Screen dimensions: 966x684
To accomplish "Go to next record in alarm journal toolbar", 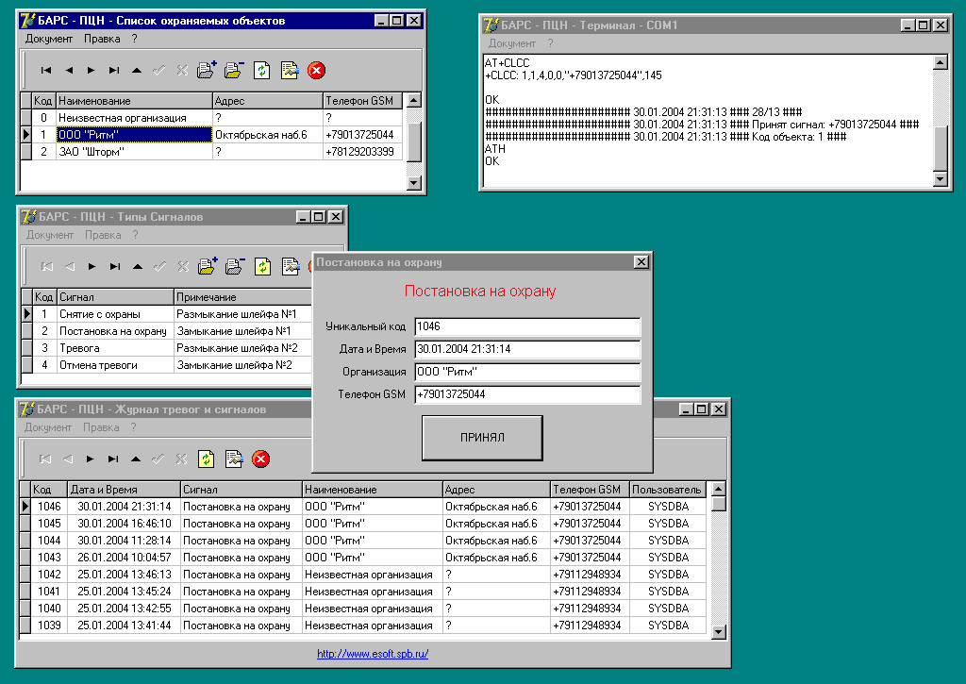I will (90, 459).
